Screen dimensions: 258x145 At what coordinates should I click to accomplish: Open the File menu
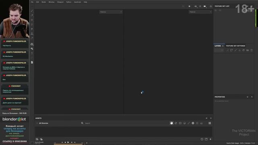tap(32, 2)
